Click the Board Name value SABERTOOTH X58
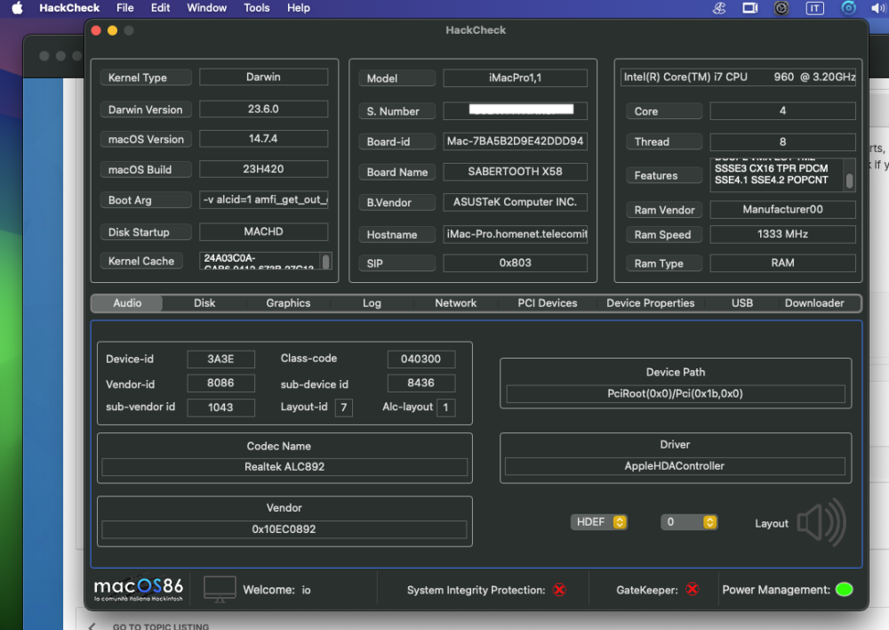889x630 pixels. point(515,172)
